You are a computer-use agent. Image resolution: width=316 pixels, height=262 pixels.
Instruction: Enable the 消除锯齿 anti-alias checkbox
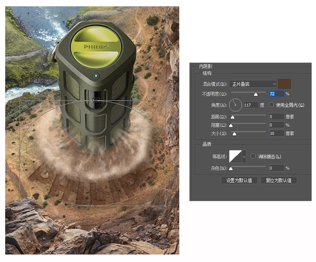[x=253, y=156]
